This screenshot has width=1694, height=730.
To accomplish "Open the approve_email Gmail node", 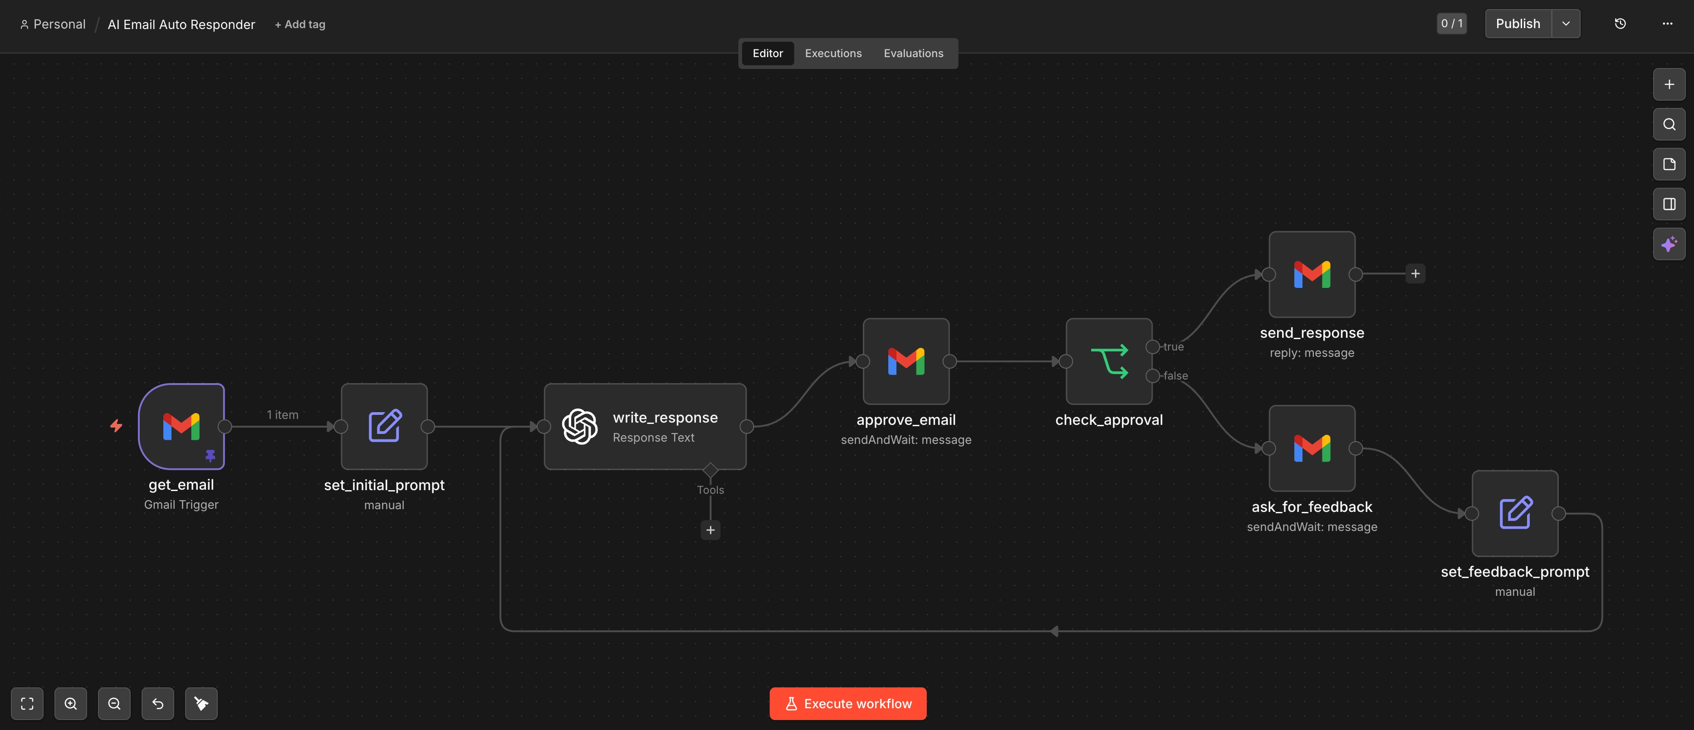I will (906, 361).
